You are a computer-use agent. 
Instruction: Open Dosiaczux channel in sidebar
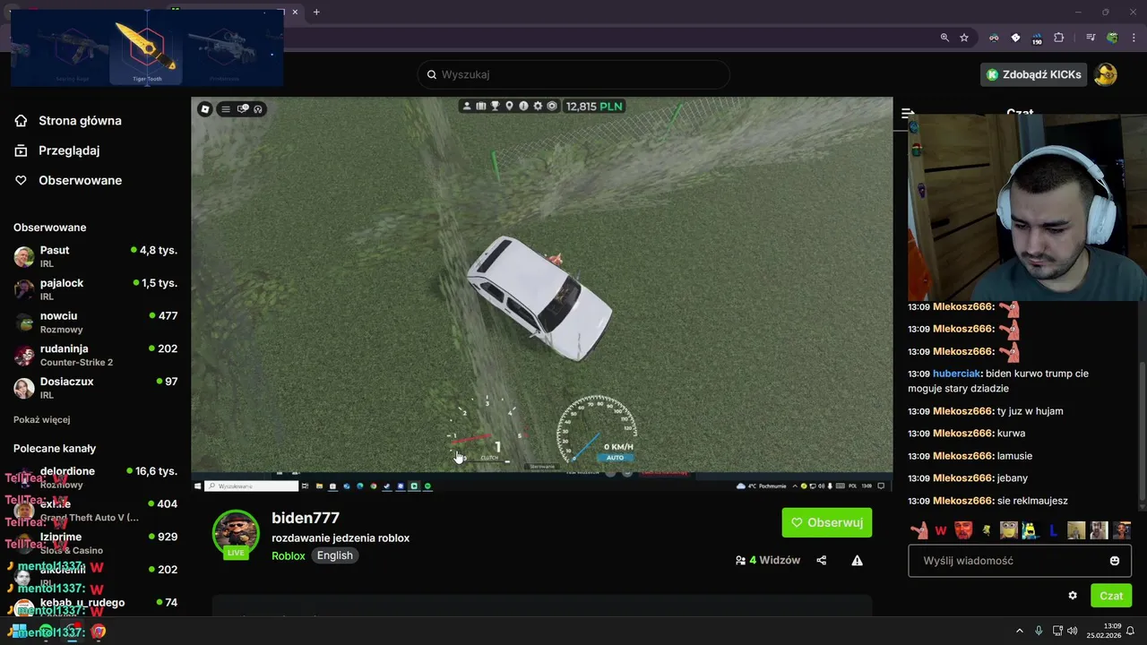pyautogui.click(x=95, y=387)
